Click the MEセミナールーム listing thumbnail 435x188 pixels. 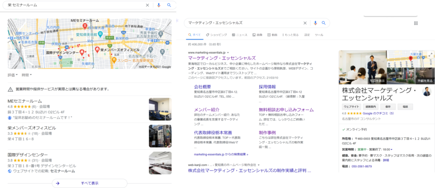point(160,109)
